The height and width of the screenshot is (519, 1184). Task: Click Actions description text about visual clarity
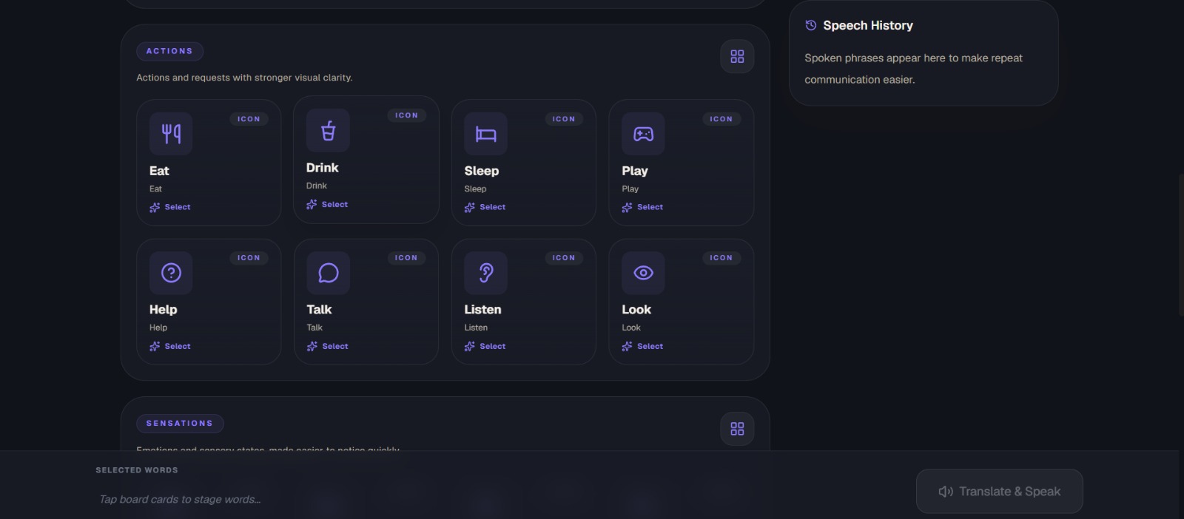click(244, 78)
